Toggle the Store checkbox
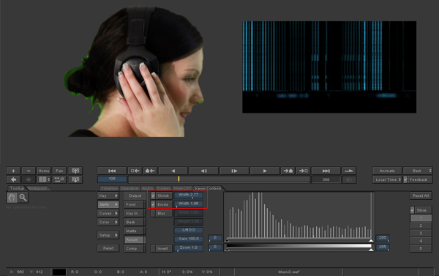Screen dimensions: 439x276 pyautogui.click(x=413, y=210)
